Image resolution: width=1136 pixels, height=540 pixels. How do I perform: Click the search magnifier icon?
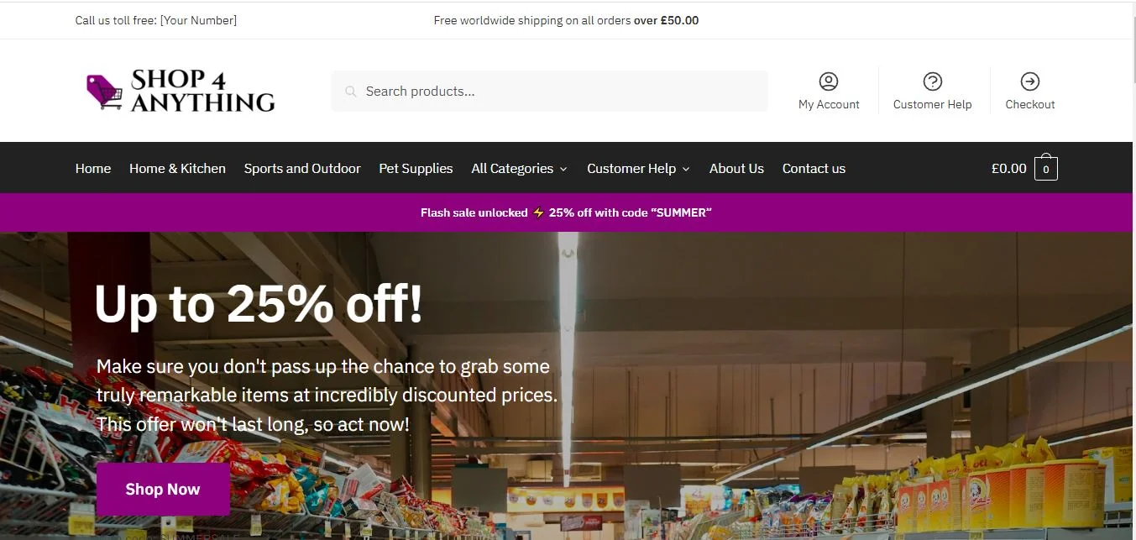click(x=351, y=92)
